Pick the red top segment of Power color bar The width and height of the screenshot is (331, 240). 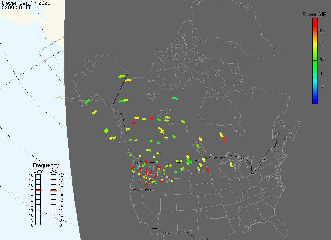click(x=315, y=25)
